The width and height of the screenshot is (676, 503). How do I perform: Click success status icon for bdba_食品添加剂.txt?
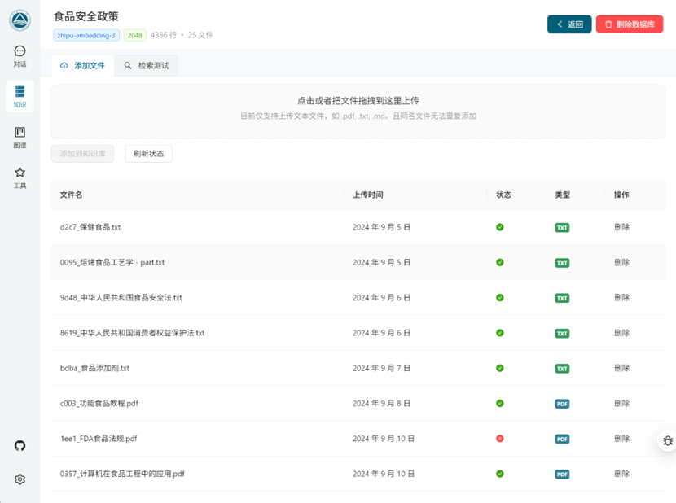[x=500, y=368]
